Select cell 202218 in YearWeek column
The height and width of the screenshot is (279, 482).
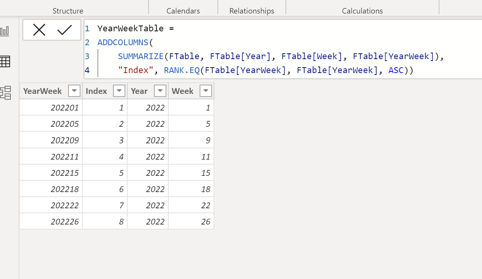click(x=51, y=189)
